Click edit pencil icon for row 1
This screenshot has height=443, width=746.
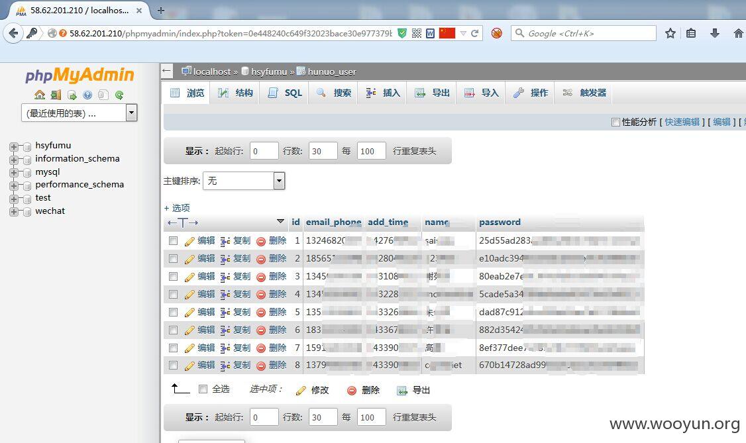(x=189, y=241)
